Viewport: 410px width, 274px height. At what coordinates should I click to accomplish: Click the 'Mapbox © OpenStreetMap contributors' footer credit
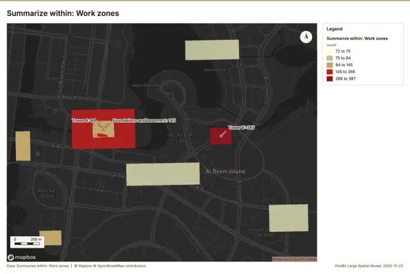110,266
